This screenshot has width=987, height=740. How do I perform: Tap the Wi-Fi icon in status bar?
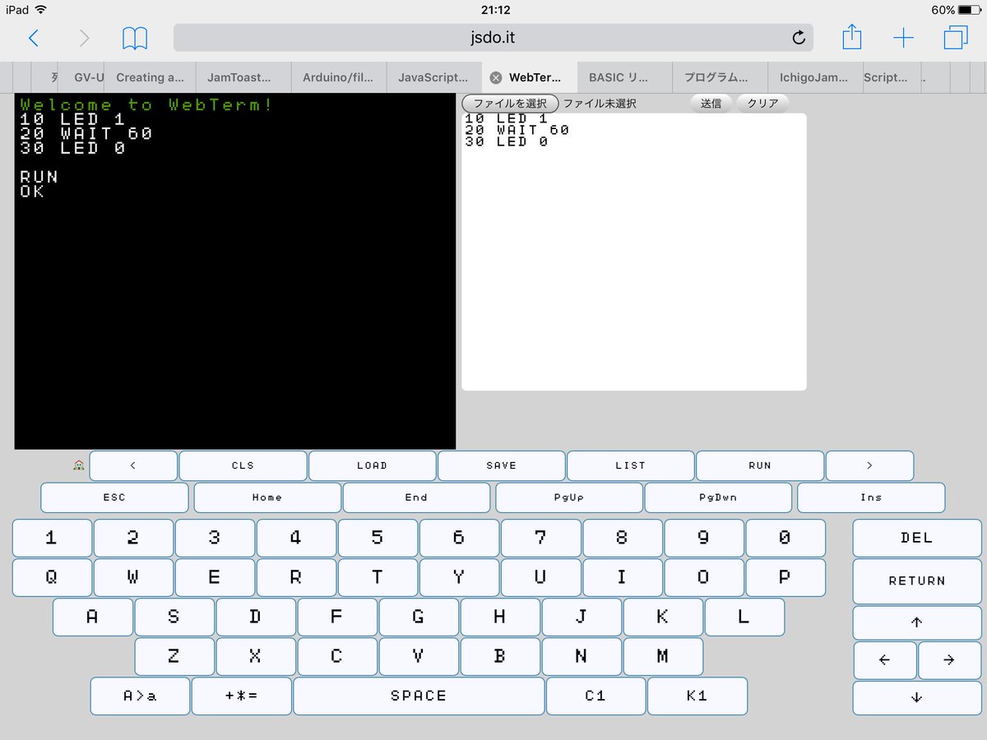(41, 10)
